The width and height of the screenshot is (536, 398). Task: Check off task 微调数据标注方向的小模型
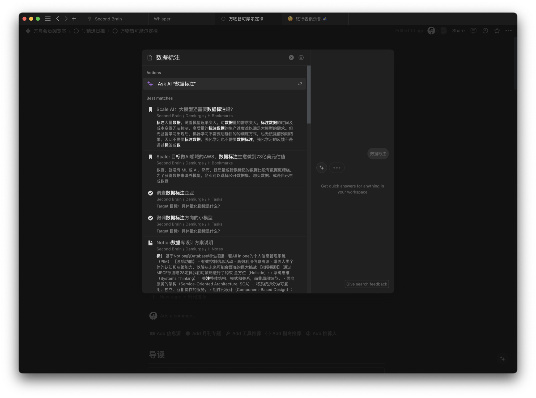tap(151, 218)
